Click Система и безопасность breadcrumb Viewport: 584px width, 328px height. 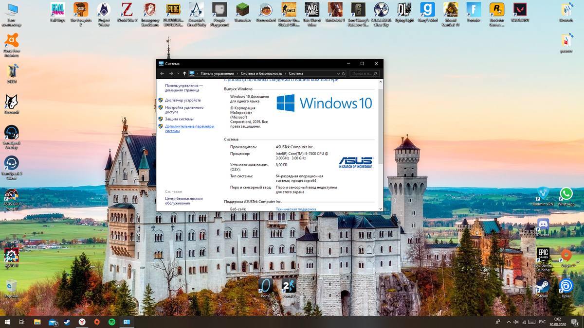[x=261, y=73]
